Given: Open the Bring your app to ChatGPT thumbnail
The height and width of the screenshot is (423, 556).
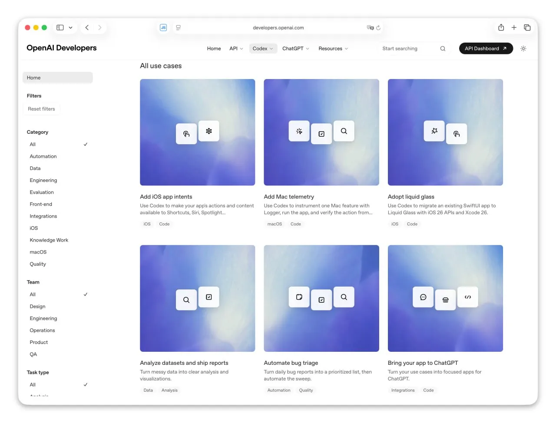Looking at the screenshot, I should [x=445, y=298].
